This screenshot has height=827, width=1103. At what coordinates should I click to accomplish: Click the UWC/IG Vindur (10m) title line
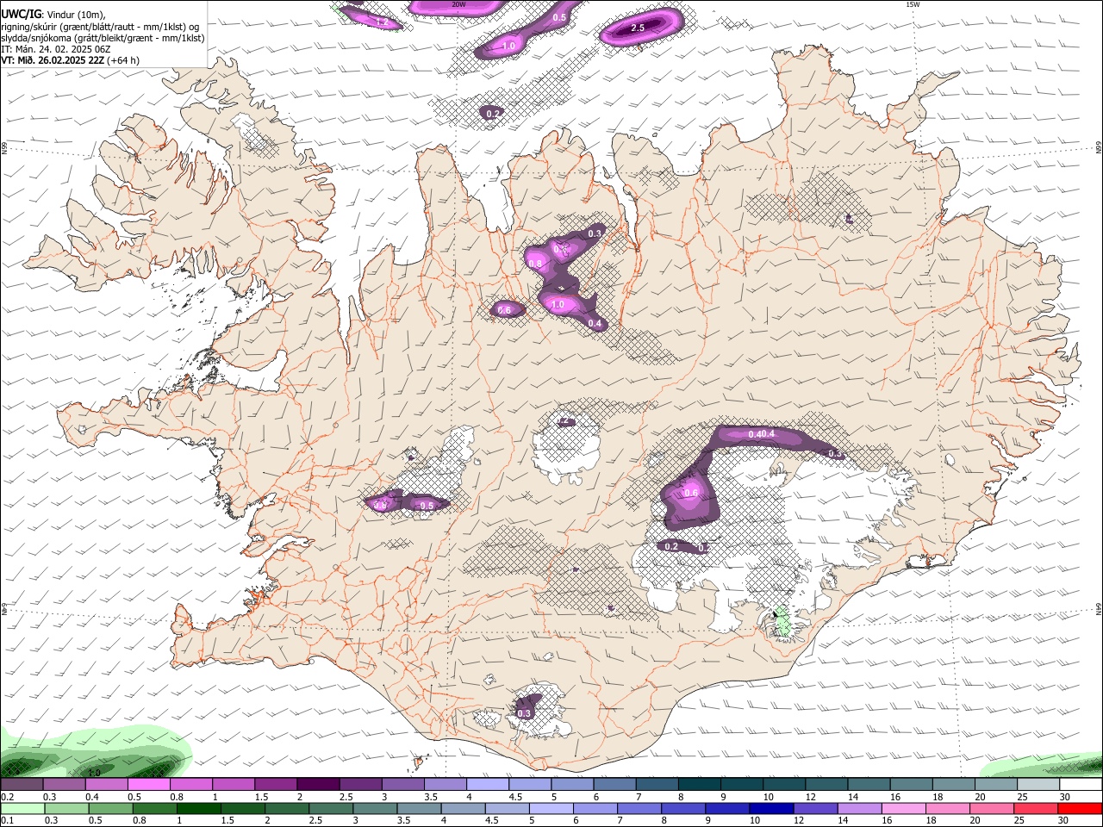[53, 14]
